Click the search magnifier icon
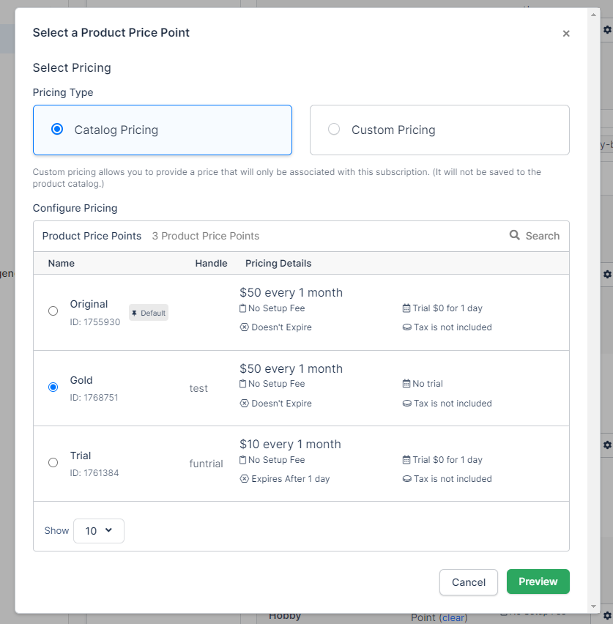Viewport: 613px width, 624px height. (515, 236)
